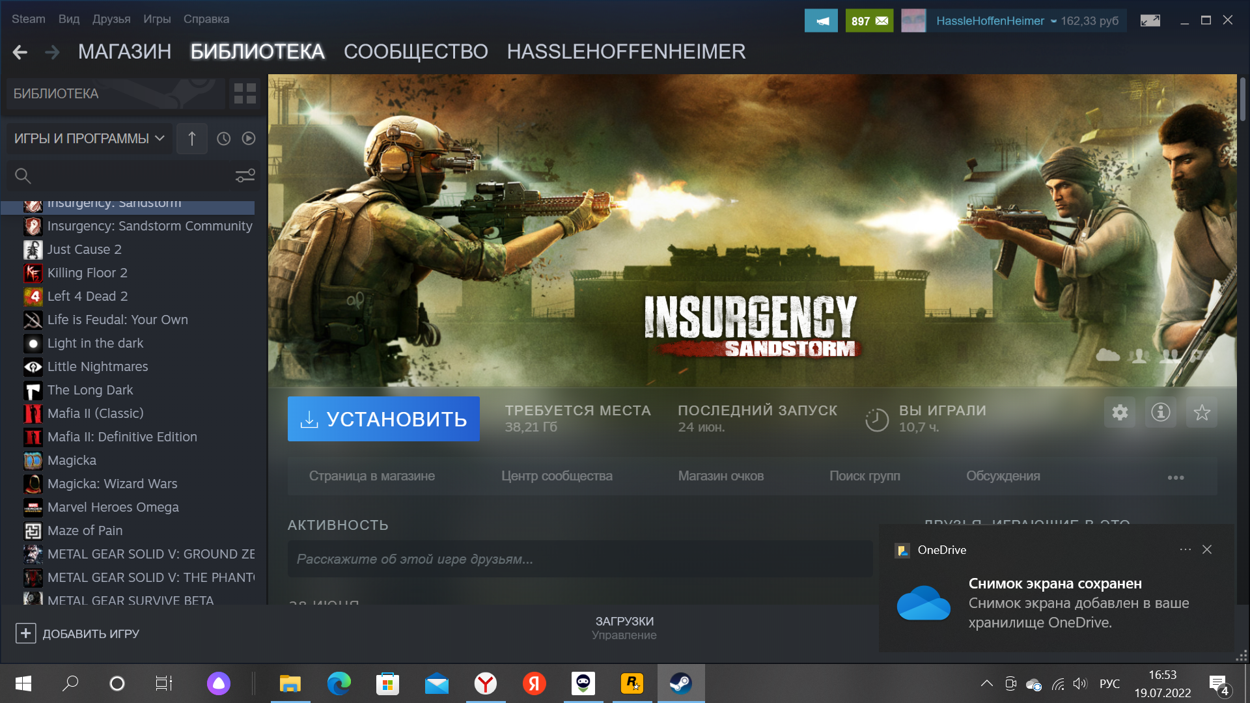Open game settings gear icon

point(1120,412)
